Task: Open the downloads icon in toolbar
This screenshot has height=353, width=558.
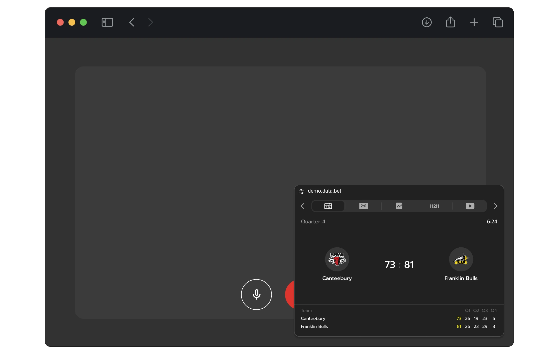Action: pyautogui.click(x=427, y=22)
